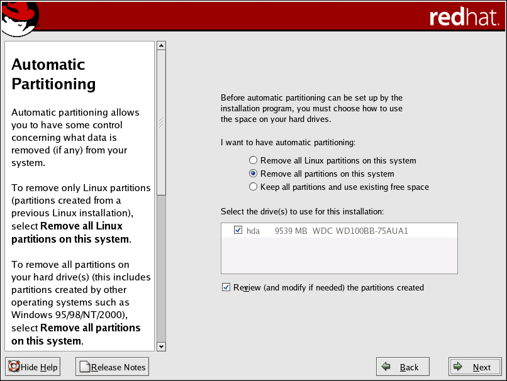Click the right arrow icon on Next
This screenshot has height=381, width=507.
coord(459,367)
